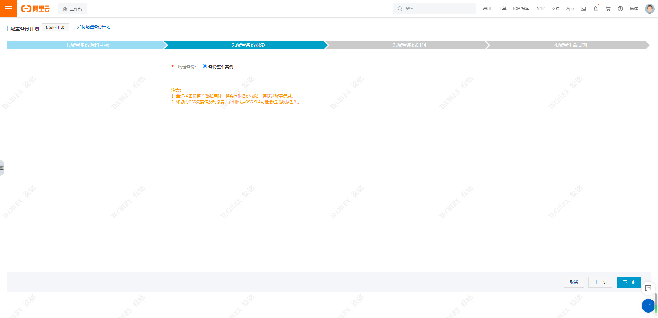Go to step 1 配置备份源和目标
This screenshot has width=658, height=318.
[x=87, y=45]
